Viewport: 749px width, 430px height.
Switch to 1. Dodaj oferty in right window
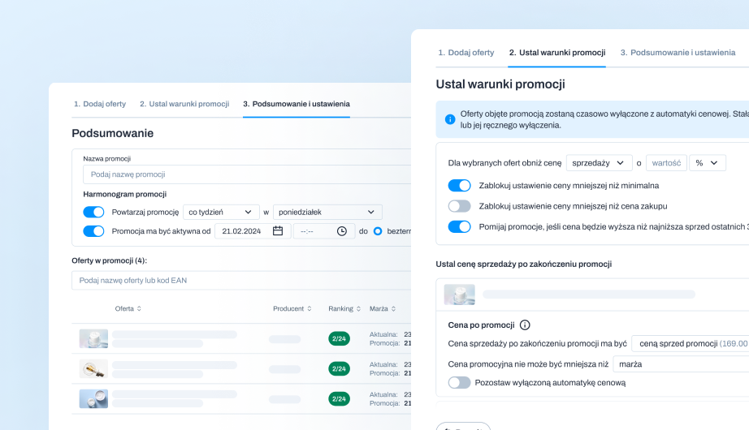pyautogui.click(x=466, y=53)
